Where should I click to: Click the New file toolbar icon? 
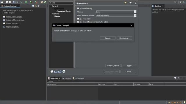[x=2, y=2]
